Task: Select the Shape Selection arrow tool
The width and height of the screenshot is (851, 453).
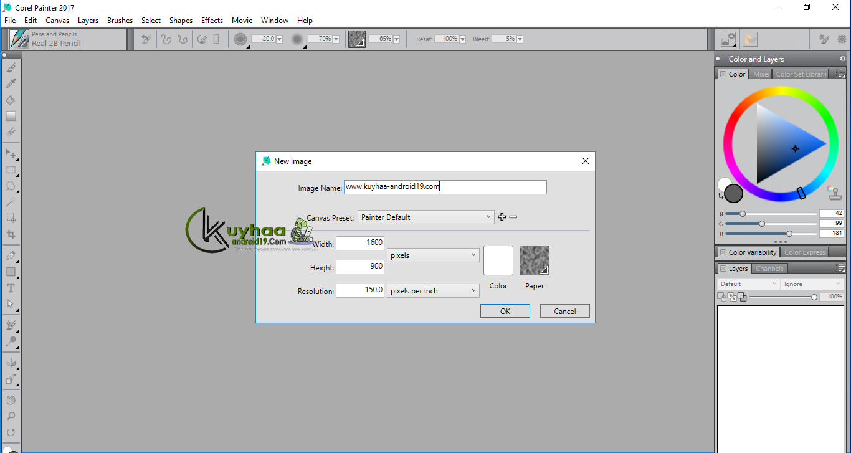Action: coord(11,304)
